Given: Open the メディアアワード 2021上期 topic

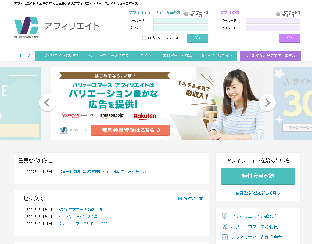Looking at the screenshot, I should [81, 209].
